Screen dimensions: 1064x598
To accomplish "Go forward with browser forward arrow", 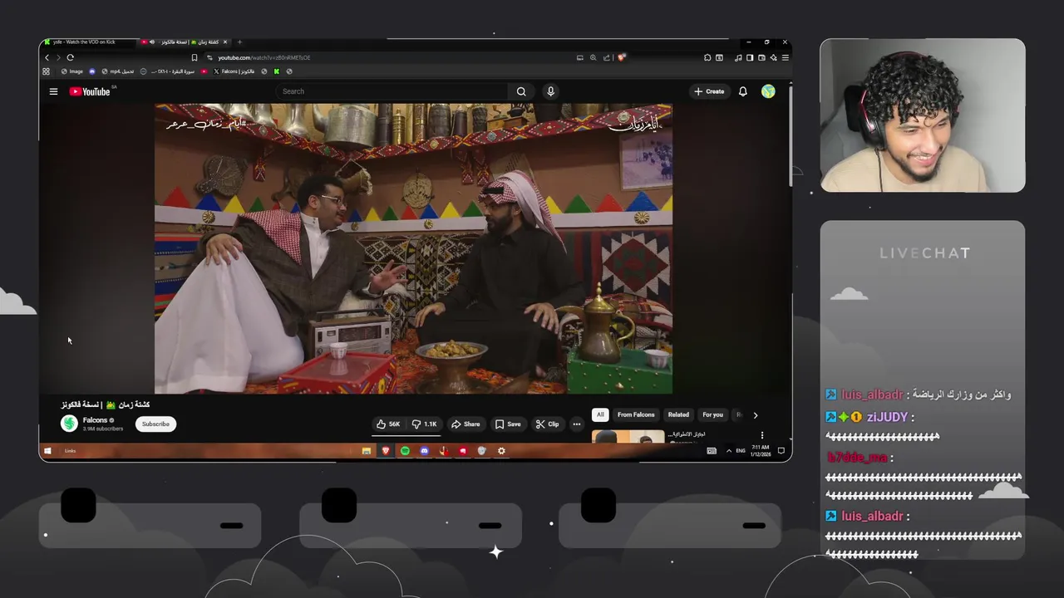I will point(57,57).
